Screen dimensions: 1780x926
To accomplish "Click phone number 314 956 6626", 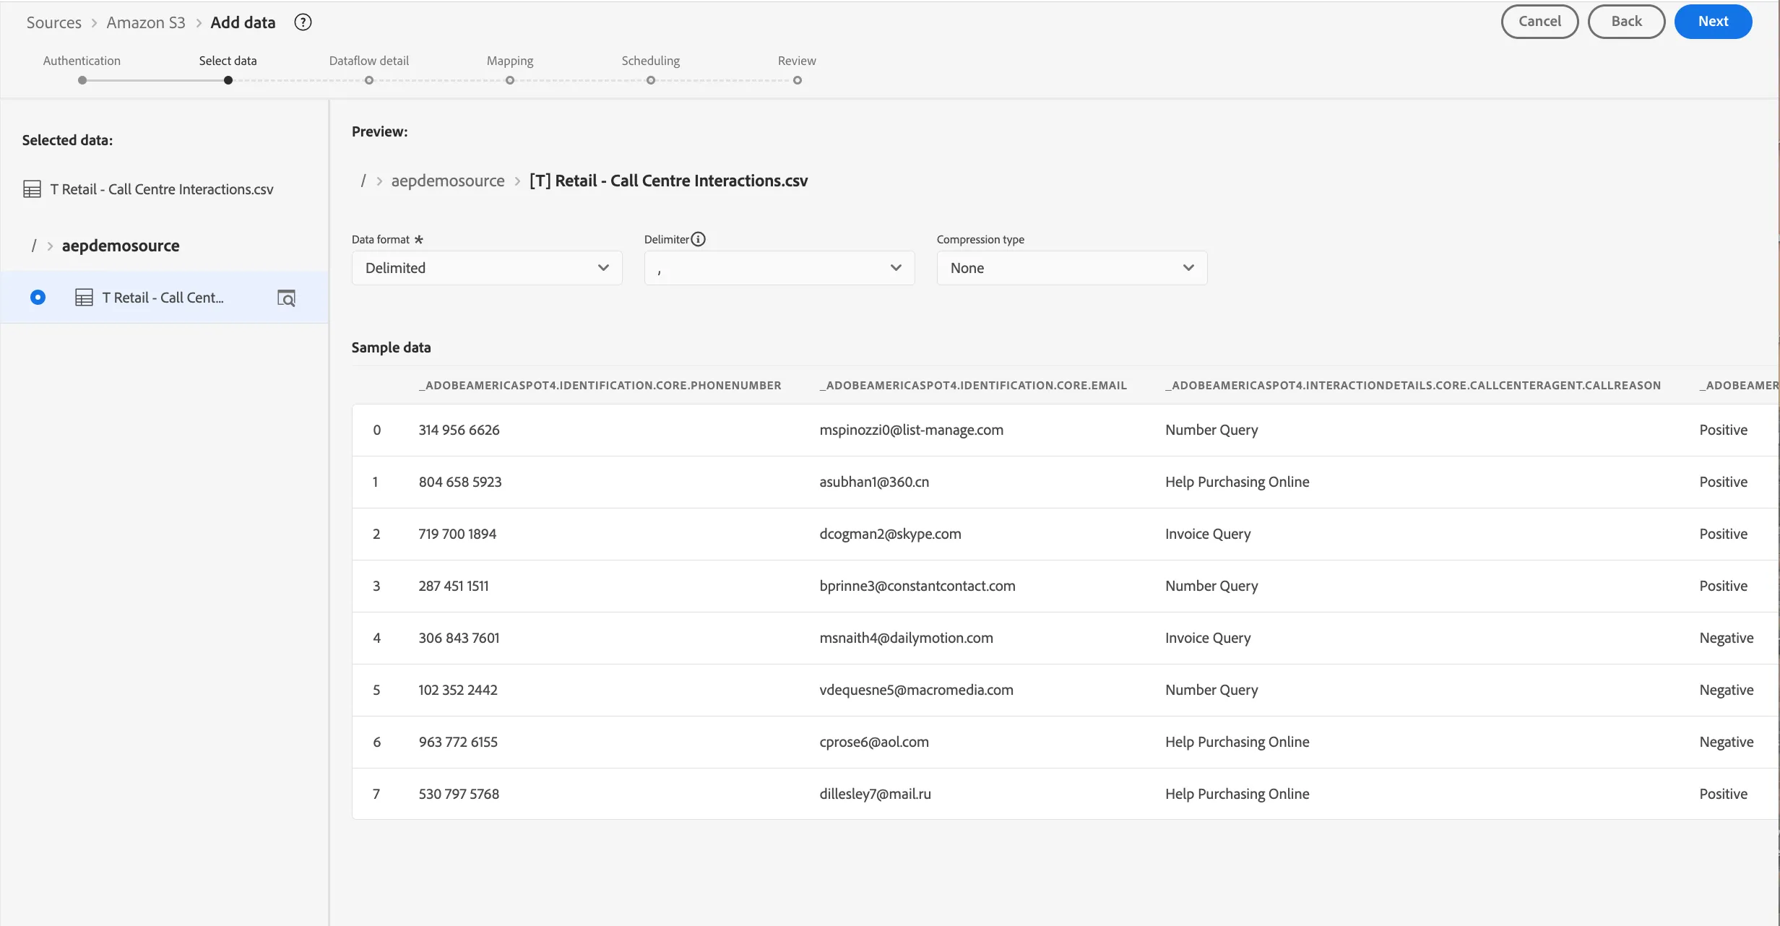I will tap(459, 430).
